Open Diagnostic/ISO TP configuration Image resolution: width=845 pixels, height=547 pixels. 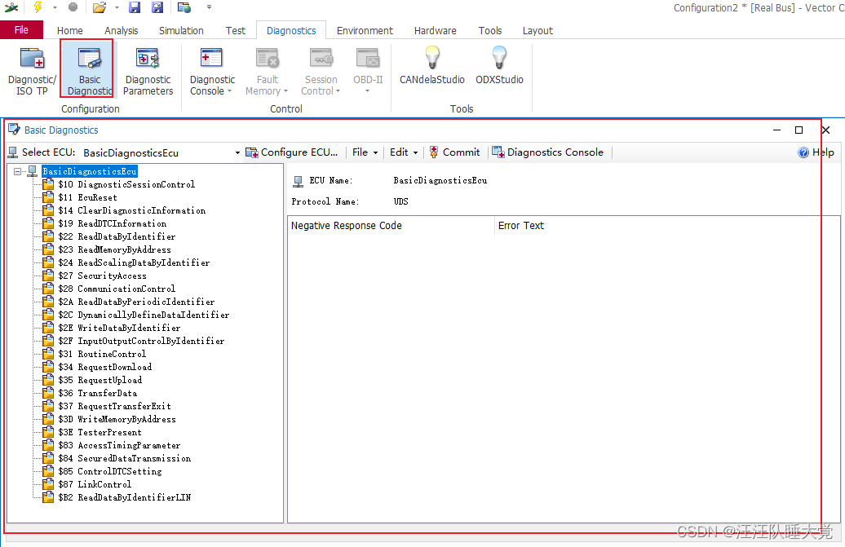(32, 72)
